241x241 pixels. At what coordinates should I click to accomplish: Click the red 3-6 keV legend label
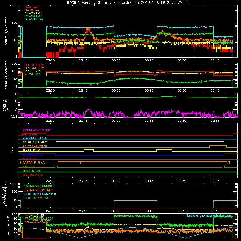tap(31, 7)
